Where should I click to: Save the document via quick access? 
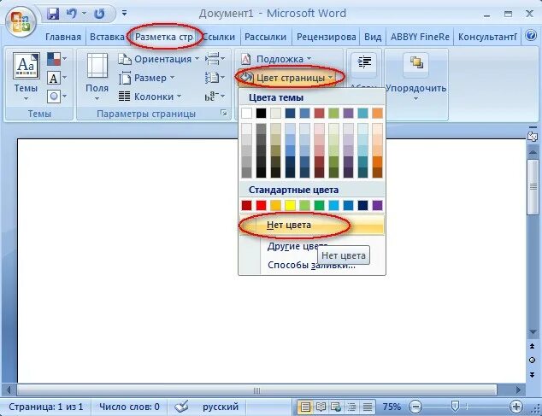click(53, 14)
